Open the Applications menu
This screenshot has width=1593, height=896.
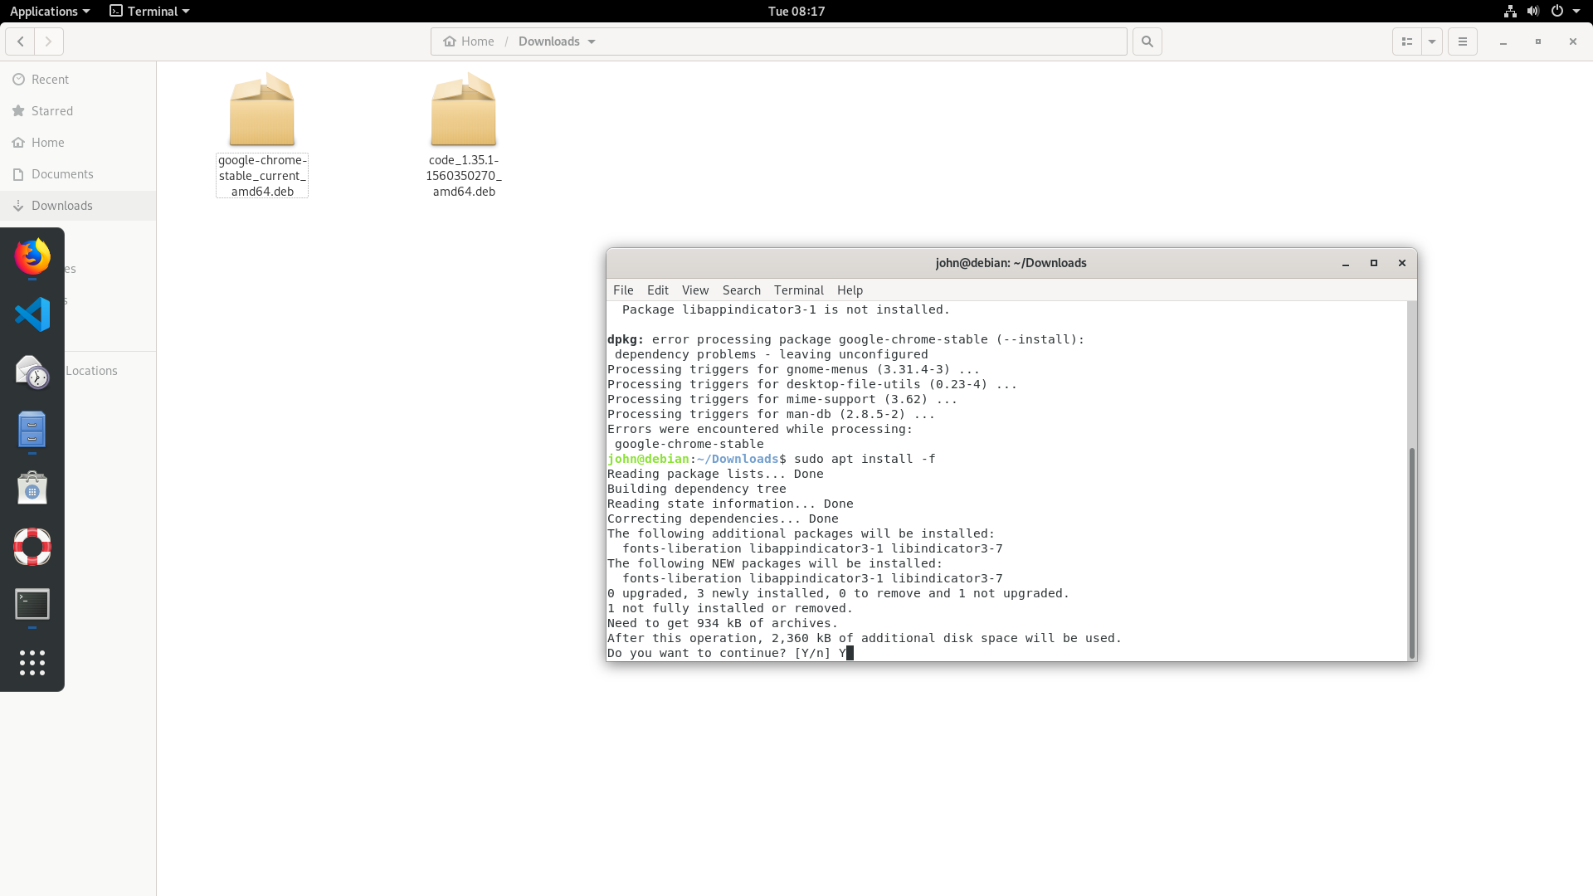(50, 11)
